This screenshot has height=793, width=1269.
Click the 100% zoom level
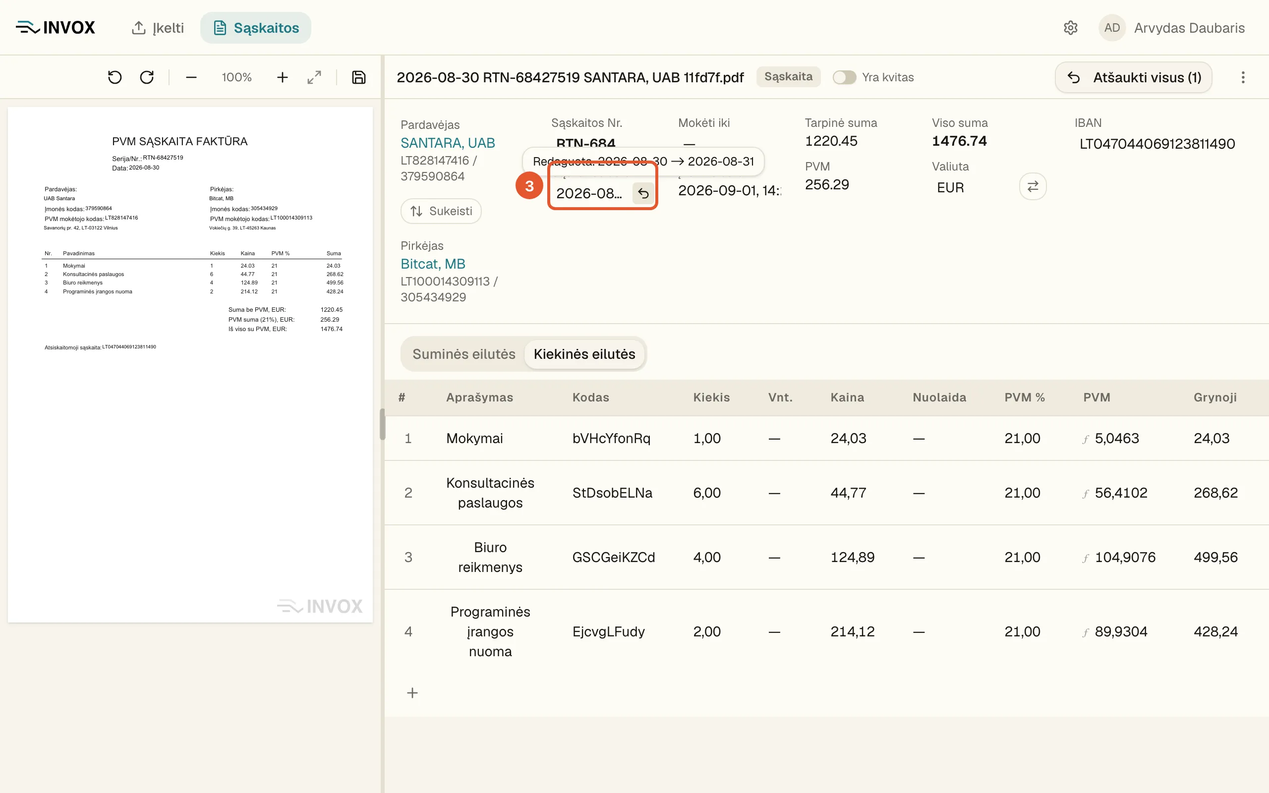tap(236, 78)
